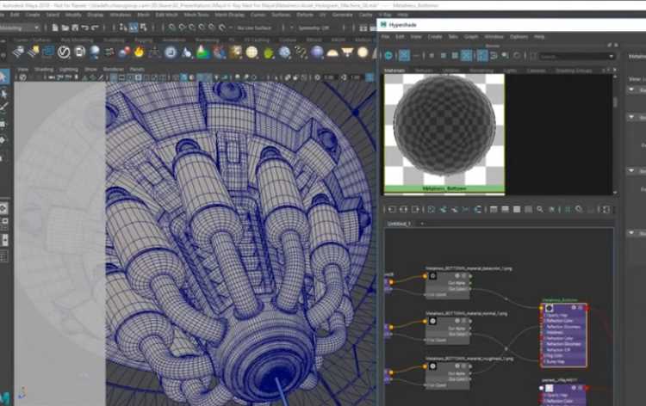Click the V-Ray dome light shelf icon
Screen dimensions: 646x406
point(332,52)
